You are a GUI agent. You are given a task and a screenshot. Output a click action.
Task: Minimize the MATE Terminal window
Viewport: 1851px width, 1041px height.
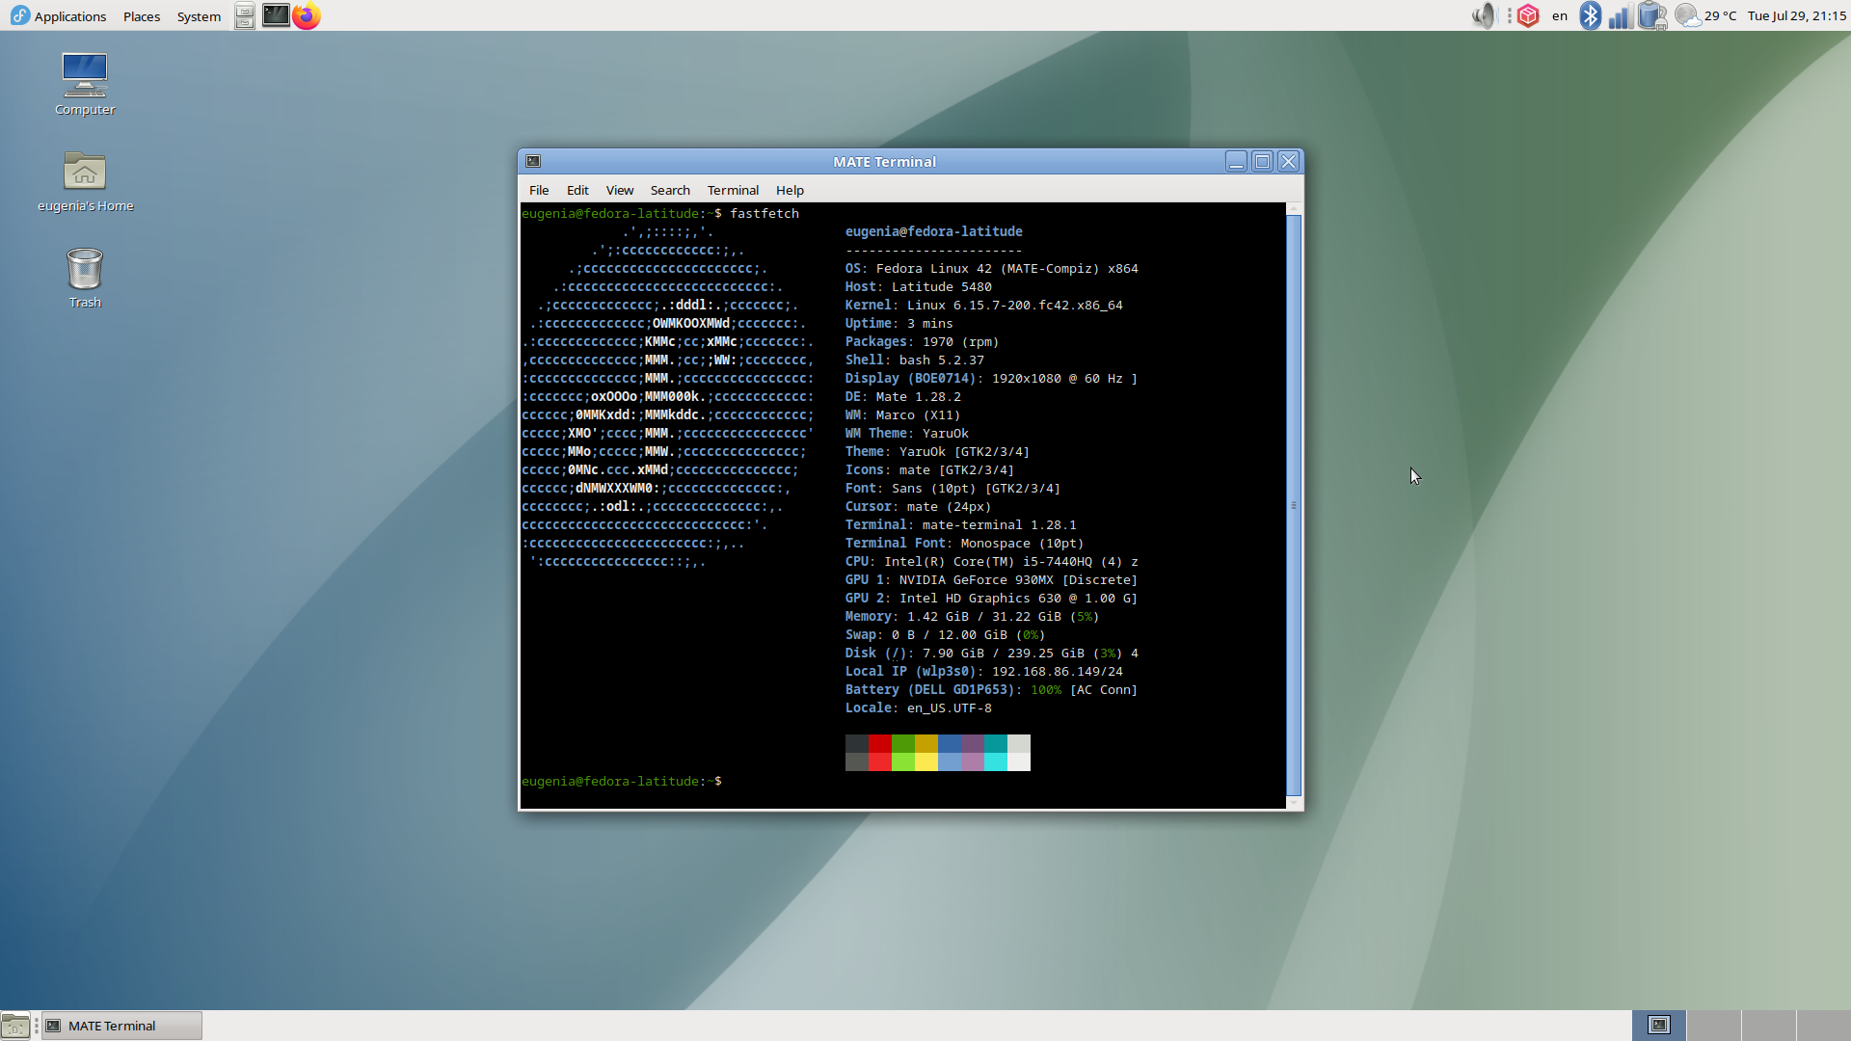click(1236, 161)
